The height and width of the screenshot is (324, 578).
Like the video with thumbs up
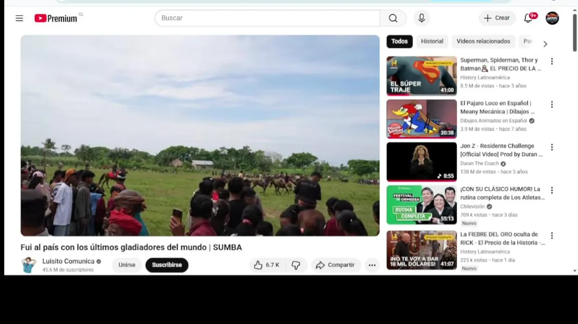pyautogui.click(x=266, y=265)
